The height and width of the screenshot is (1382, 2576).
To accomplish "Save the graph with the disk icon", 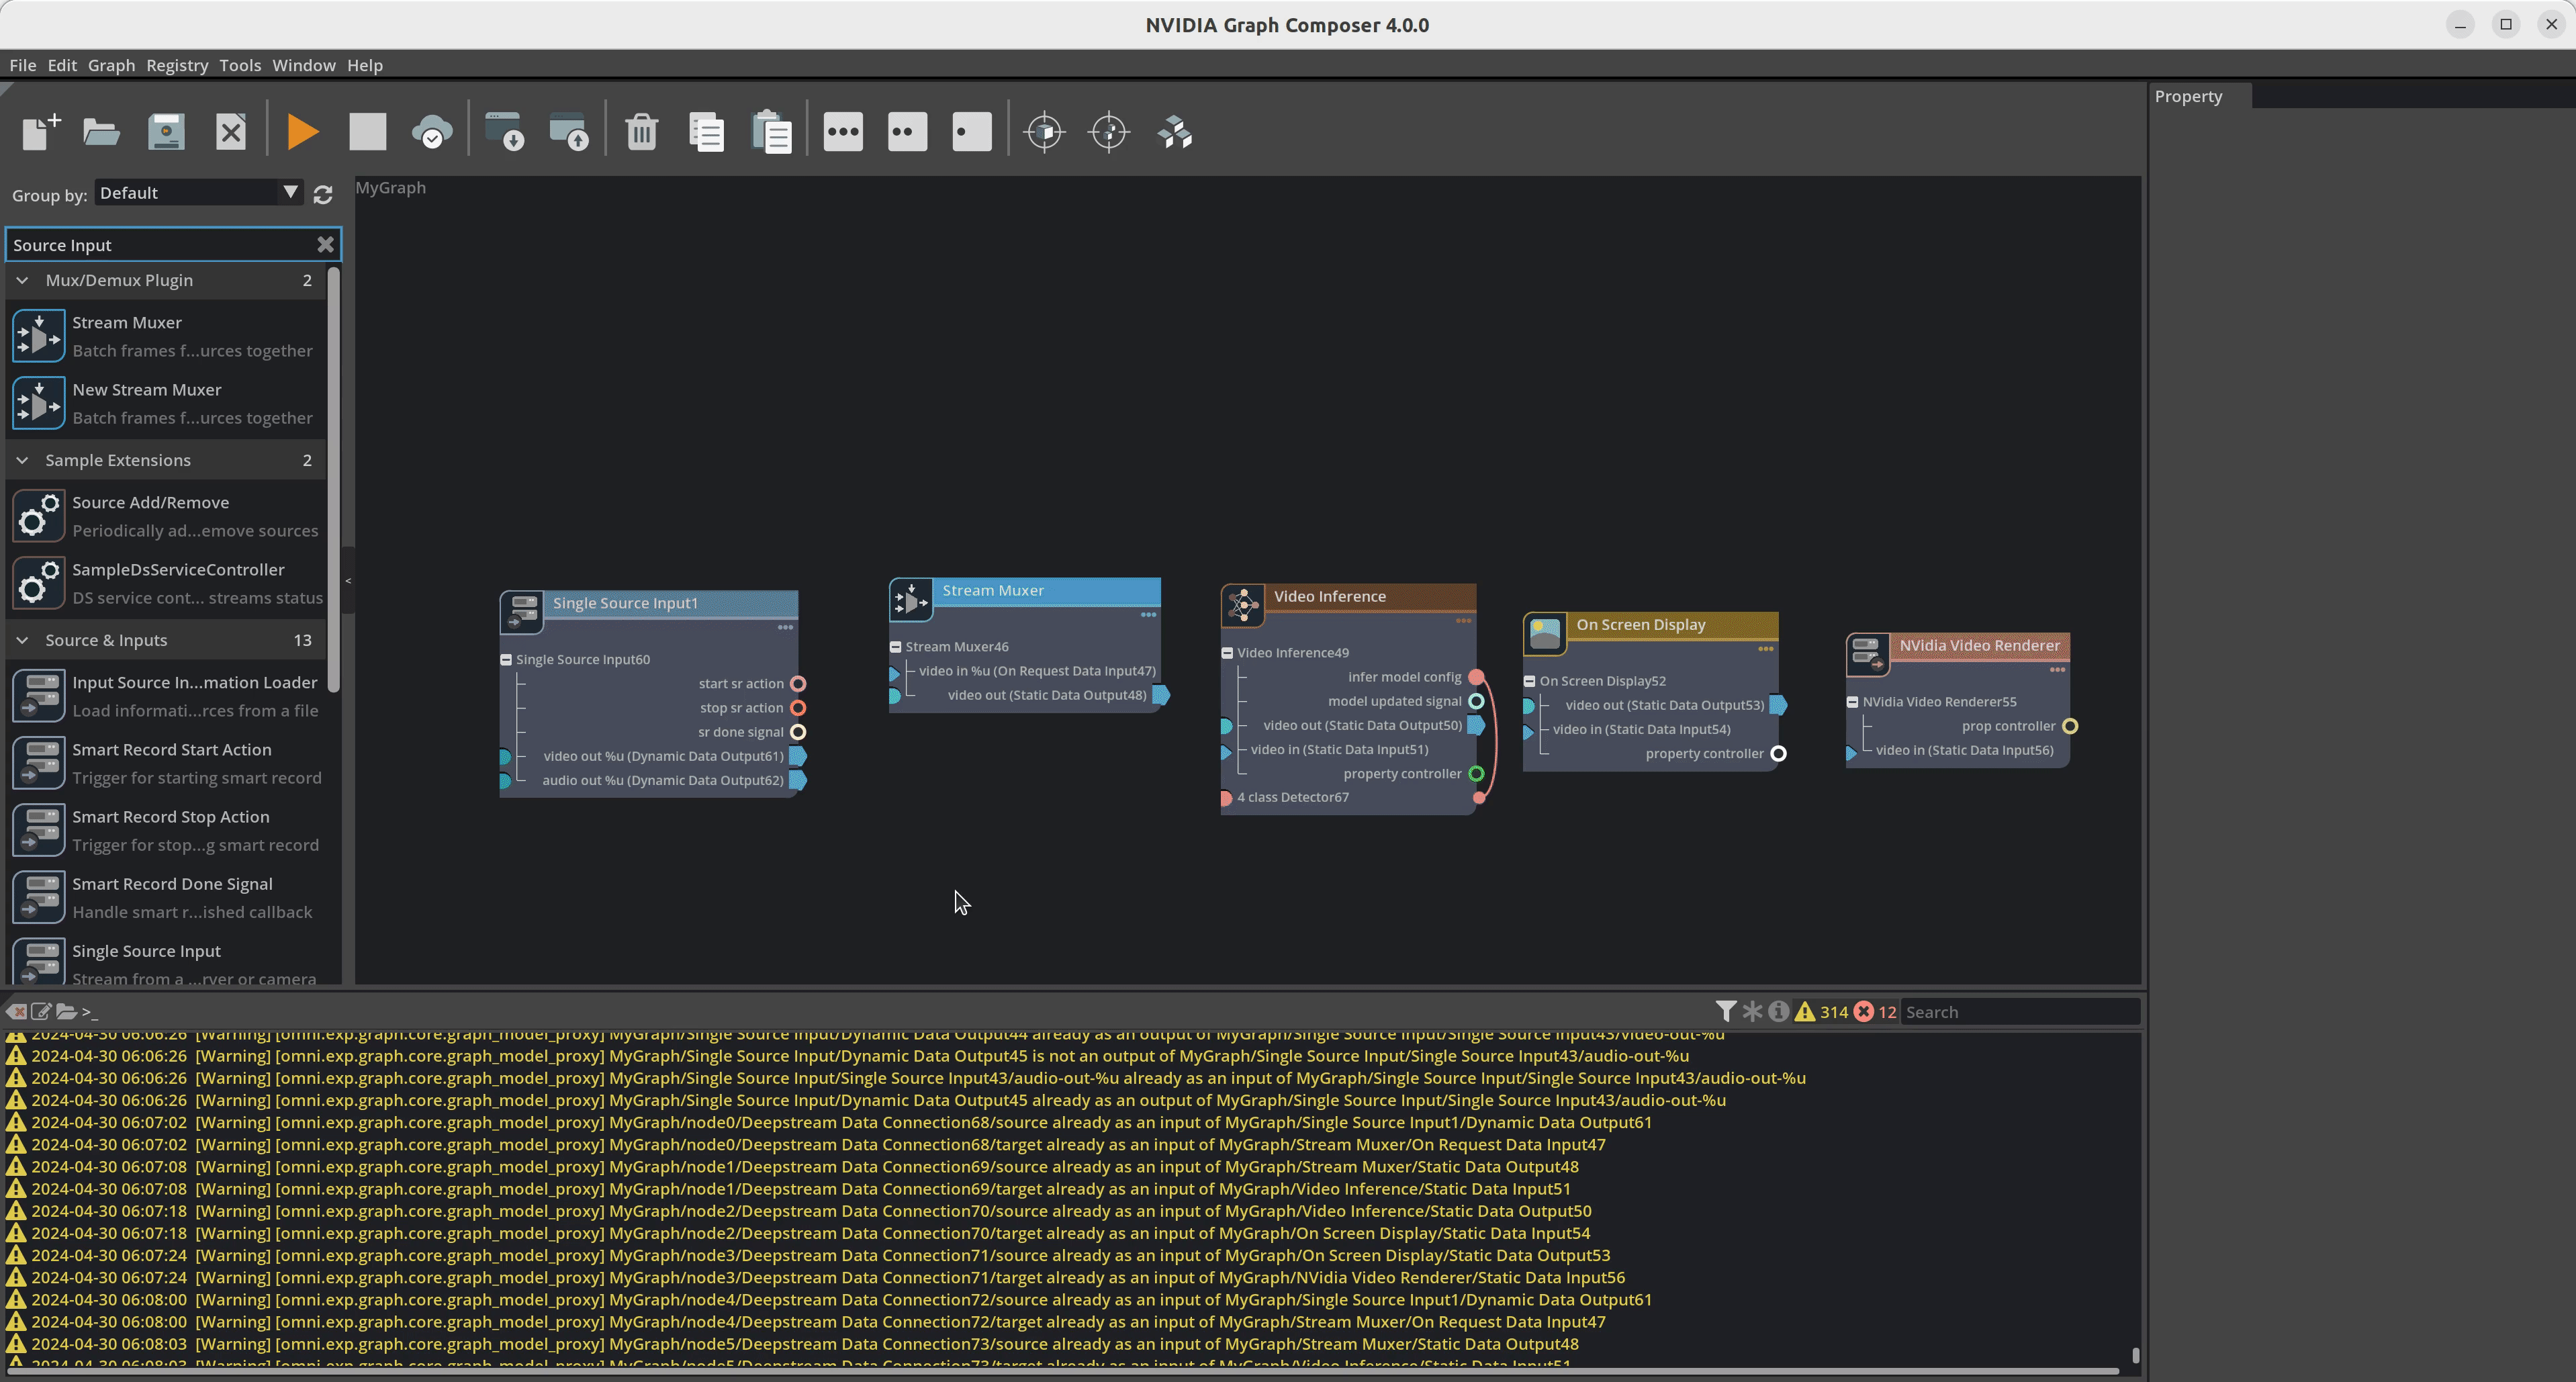I will pyautogui.click(x=166, y=131).
